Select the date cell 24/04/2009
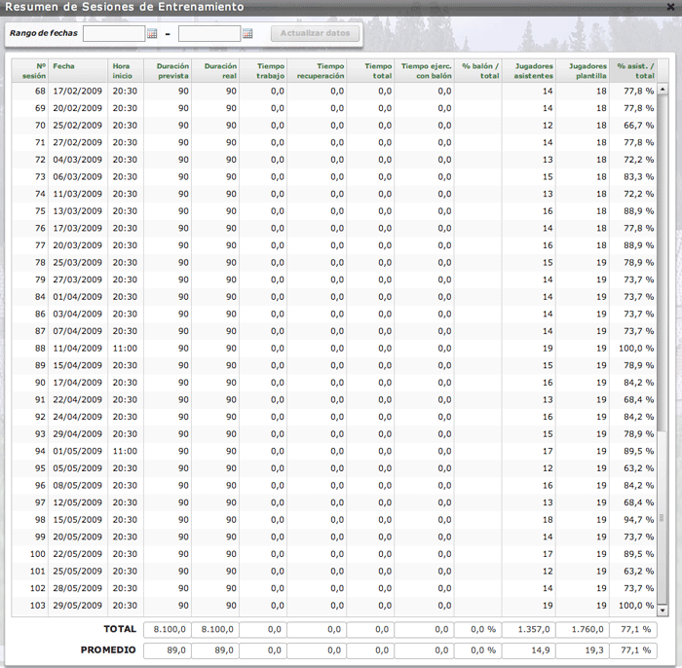The height and width of the screenshot is (668, 682). [x=77, y=417]
